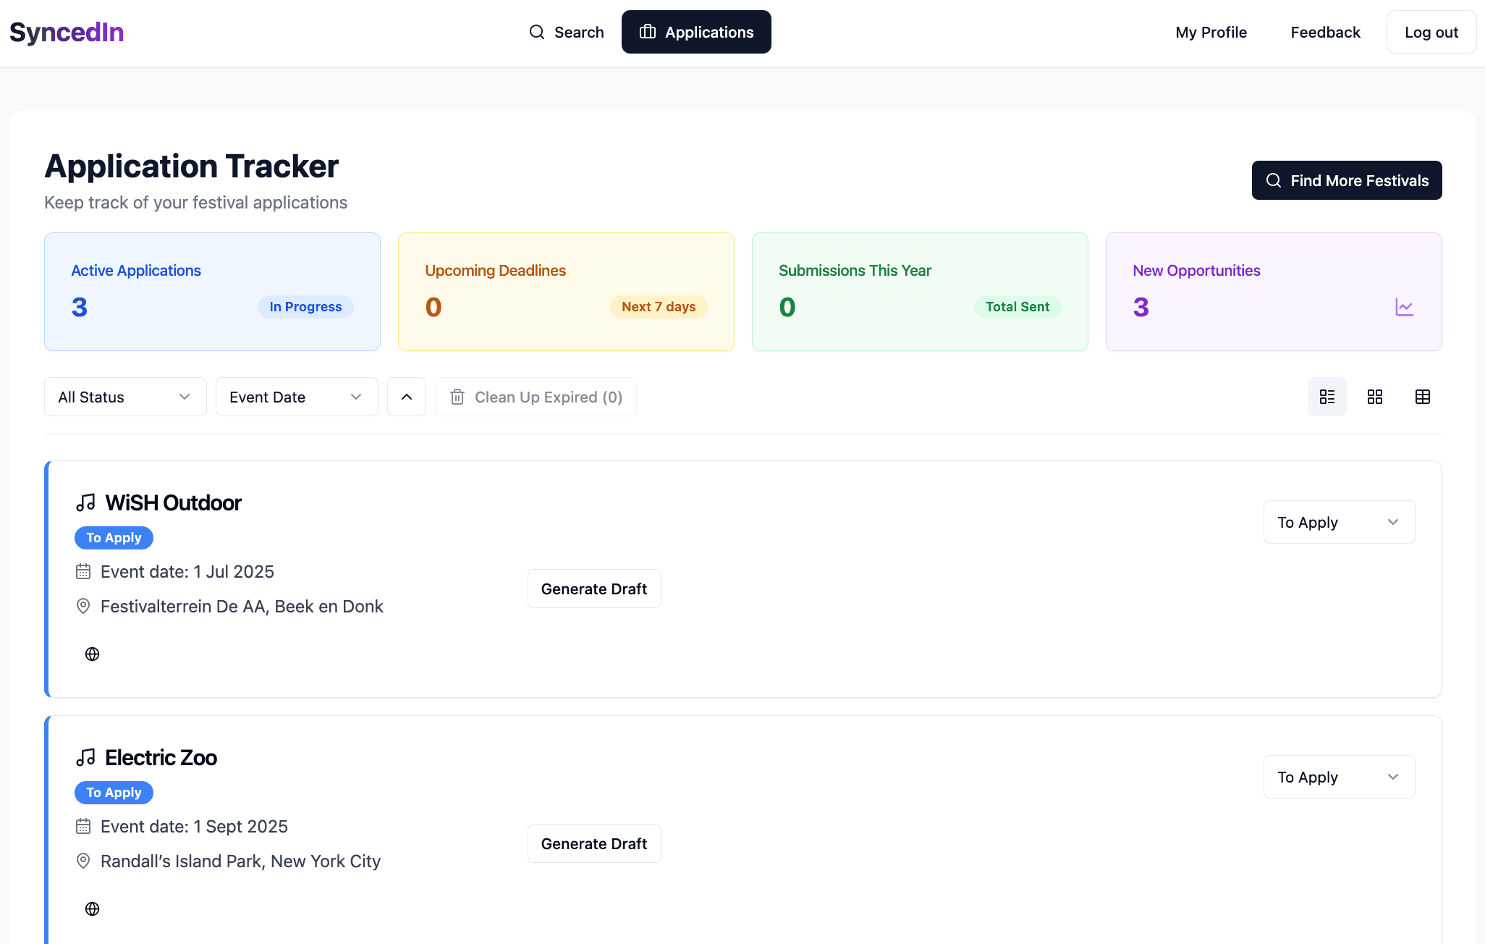Go to the Search nav tab
Image resolution: width=1485 pixels, height=944 pixels.
tap(567, 32)
